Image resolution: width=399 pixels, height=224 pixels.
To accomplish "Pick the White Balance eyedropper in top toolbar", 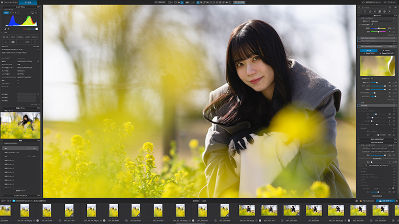I will (x=204, y=2).
